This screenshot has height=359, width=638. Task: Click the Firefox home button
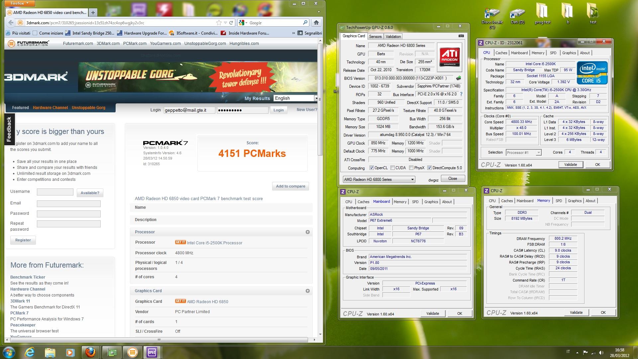tap(316, 23)
